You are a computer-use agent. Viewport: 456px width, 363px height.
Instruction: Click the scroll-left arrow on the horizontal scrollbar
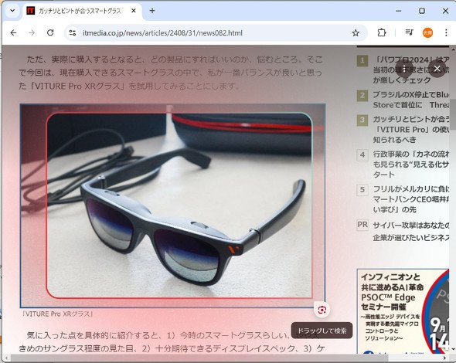6,358
